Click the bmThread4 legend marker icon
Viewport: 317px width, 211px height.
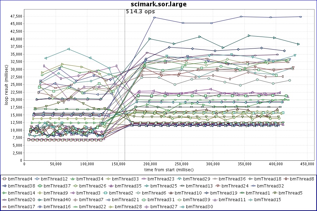point(4,179)
